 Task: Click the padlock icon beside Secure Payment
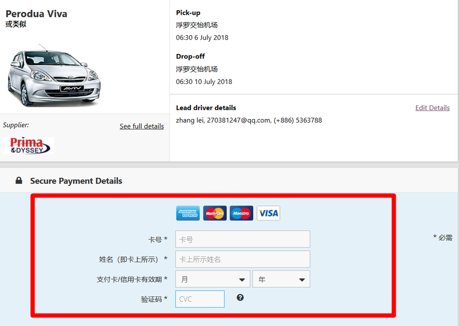pos(19,181)
